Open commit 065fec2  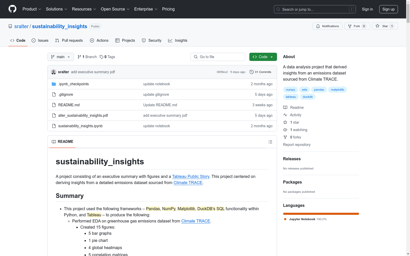click(222, 72)
